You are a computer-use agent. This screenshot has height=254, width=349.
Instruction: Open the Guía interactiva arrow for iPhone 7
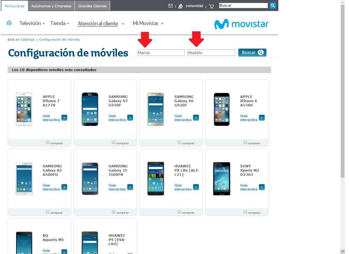point(64,118)
